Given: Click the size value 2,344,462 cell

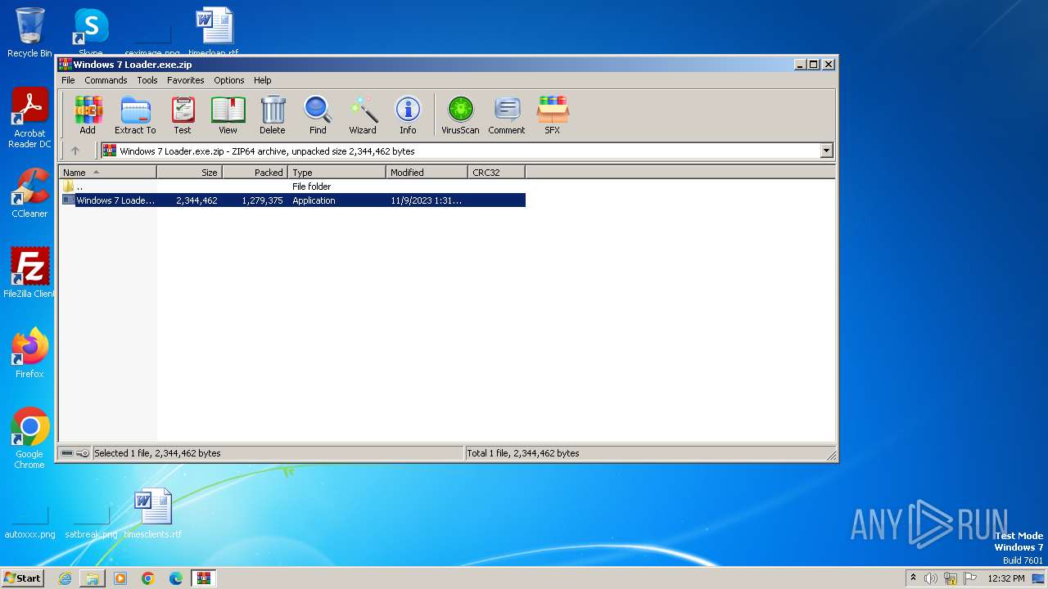Looking at the screenshot, I should click(x=196, y=200).
